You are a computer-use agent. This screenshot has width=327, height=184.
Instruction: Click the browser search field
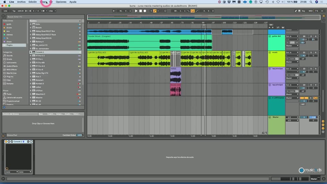[x=45, y=17]
